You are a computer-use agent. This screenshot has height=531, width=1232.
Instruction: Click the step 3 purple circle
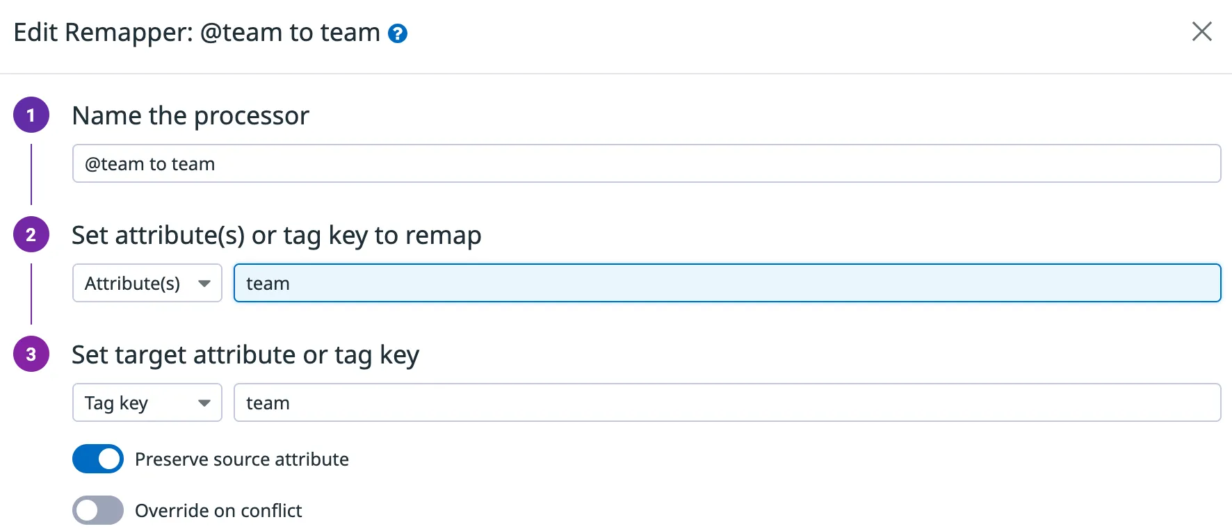31,354
